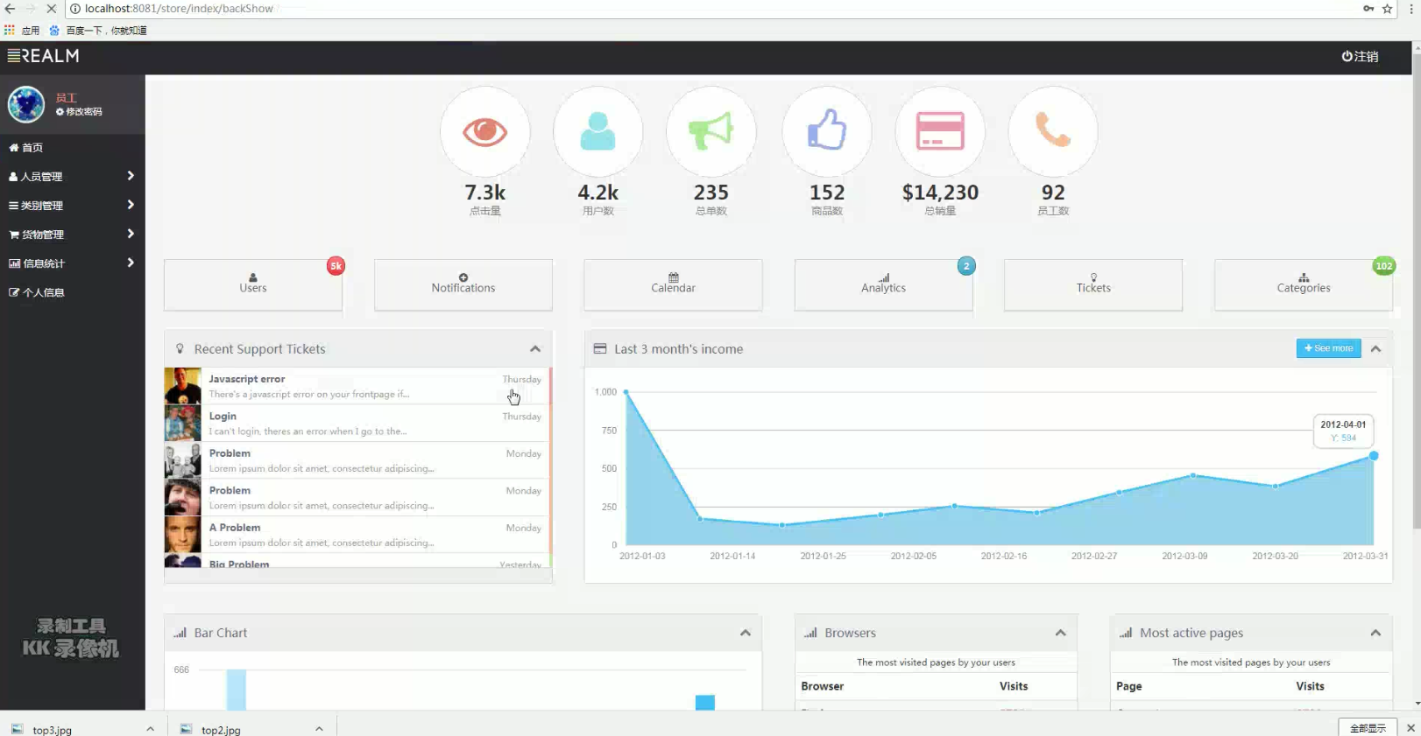Click the Bar Chart header icon
The height and width of the screenshot is (736, 1421).
180,633
